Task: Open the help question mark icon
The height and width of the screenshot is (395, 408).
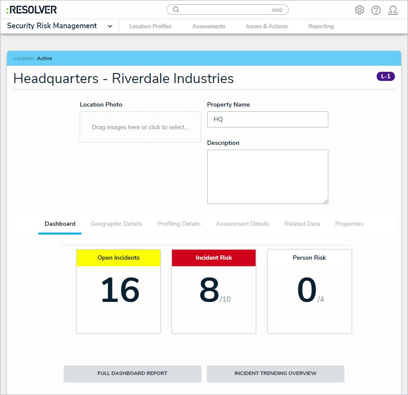Action: (376, 10)
